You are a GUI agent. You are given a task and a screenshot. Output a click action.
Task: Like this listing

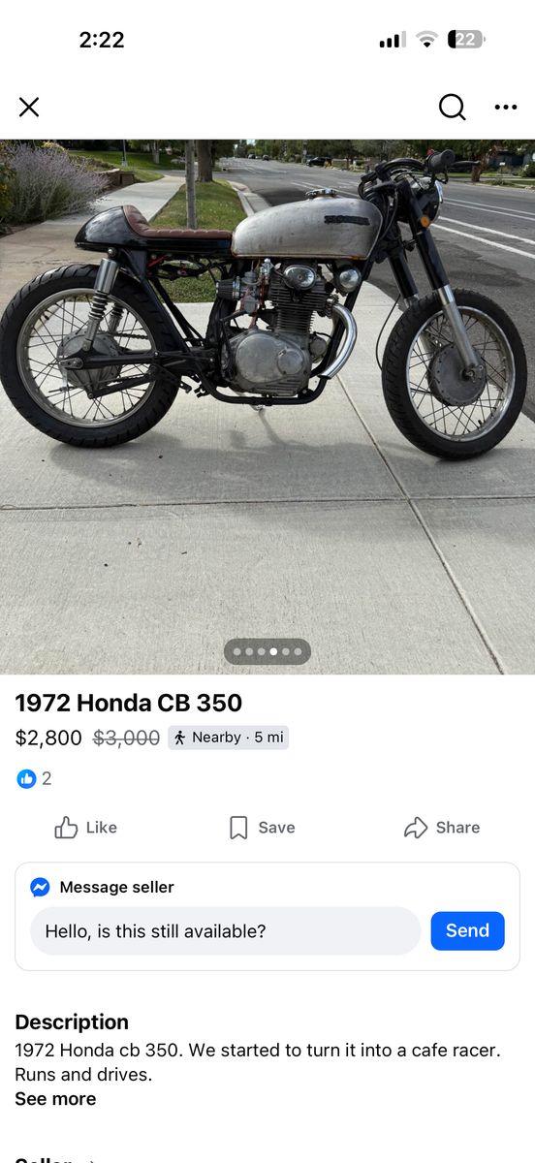coord(85,828)
